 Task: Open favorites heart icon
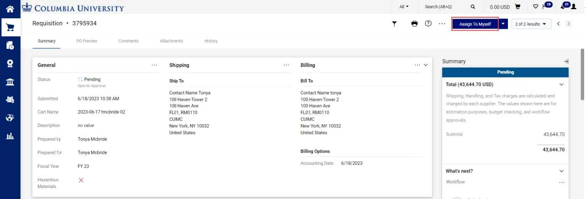pos(535,7)
